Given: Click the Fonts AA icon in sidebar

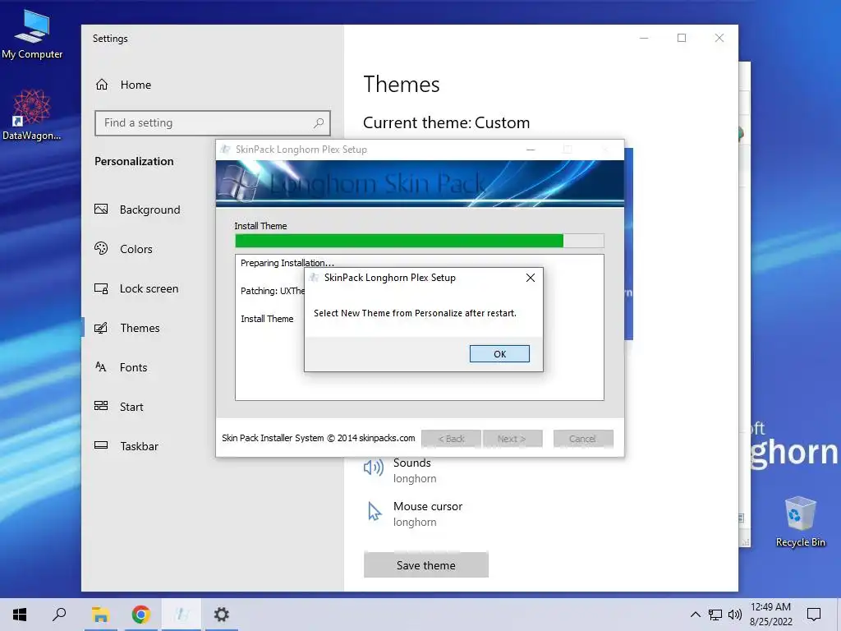Looking at the screenshot, I should 101,366.
